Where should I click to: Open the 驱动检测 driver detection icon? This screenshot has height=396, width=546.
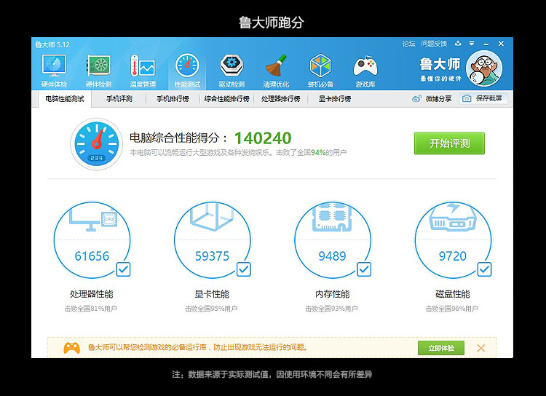tap(232, 71)
